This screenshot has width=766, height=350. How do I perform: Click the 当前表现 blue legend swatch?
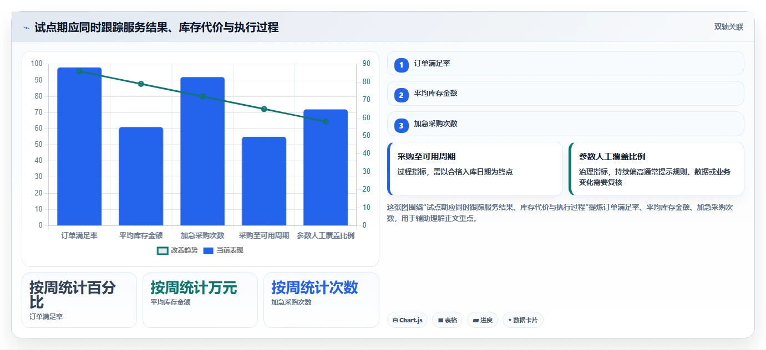(209, 250)
